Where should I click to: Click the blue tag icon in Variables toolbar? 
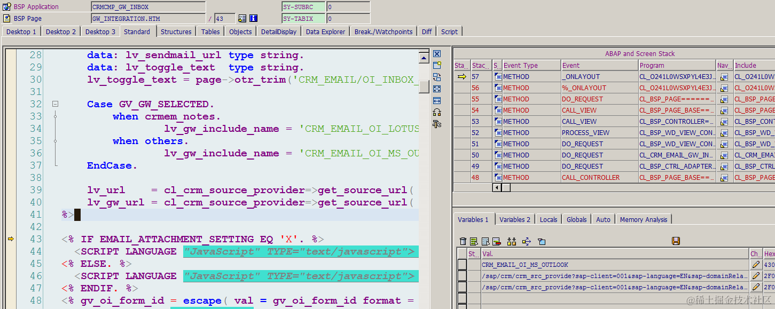click(x=542, y=241)
